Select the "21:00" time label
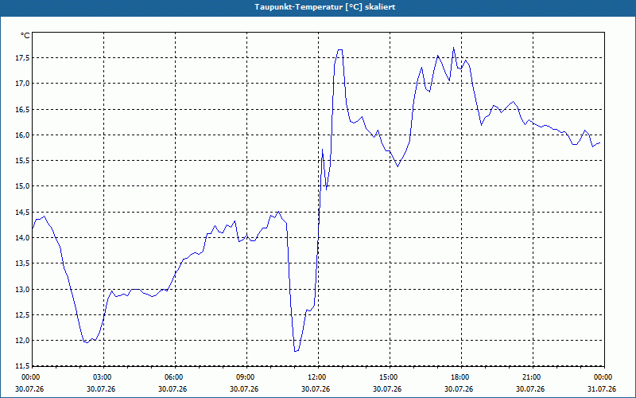 click(x=532, y=377)
